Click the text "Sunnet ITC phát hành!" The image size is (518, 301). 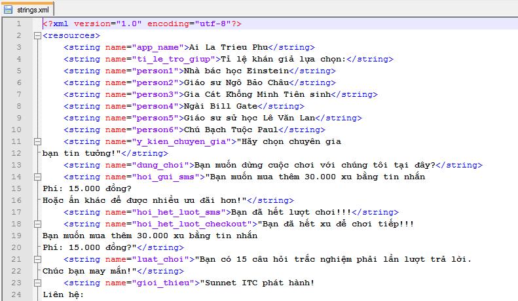point(260,283)
